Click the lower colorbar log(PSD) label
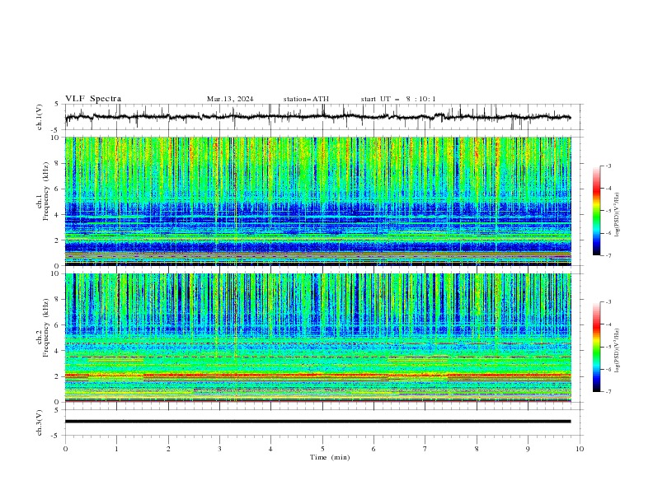This screenshot has width=653, height=504. 618,351
